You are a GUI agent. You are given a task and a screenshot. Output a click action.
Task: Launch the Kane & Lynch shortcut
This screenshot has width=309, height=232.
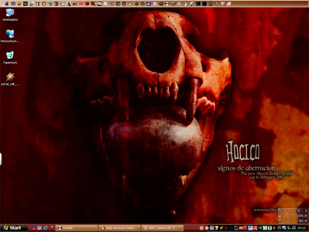coord(100,4)
